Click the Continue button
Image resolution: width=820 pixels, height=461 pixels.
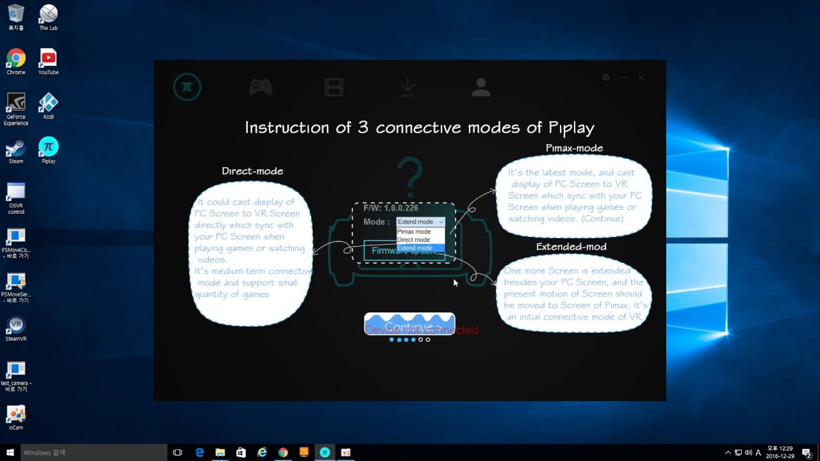tap(409, 324)
